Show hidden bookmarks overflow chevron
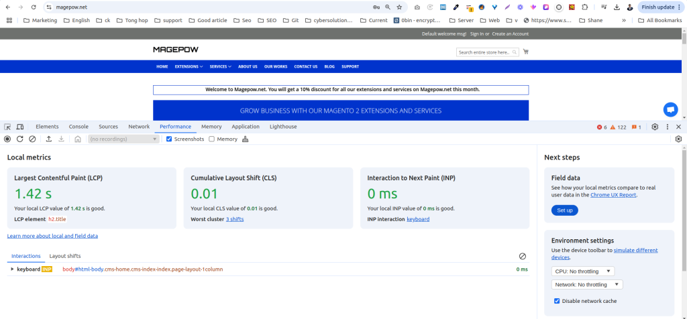The height and width of the screenshot is (319, 687). point(623,20)
